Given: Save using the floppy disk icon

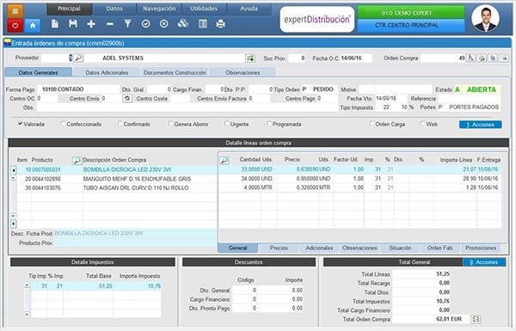Looking at the screenshot, I should click(x=73, y=24).
